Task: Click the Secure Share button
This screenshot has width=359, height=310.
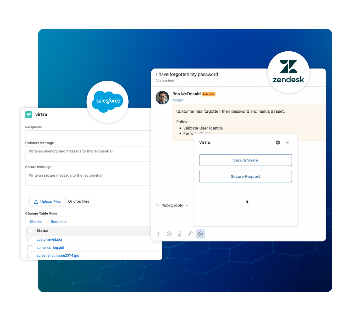Action: [x=245, y=160]
